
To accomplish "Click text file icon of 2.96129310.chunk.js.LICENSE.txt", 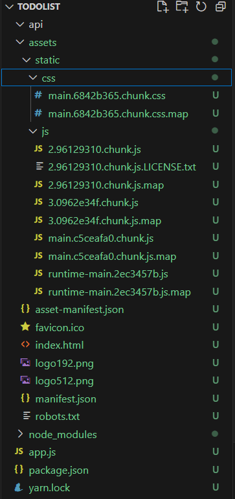I will pyautogui.click(x=39, y=167).
